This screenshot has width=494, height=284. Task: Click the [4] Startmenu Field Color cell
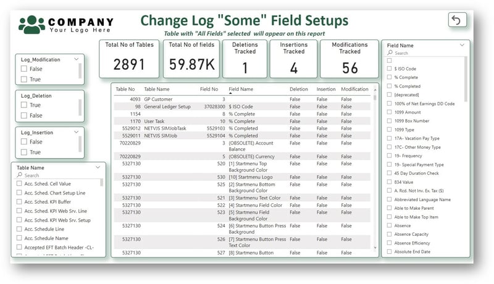pos(256,205)
